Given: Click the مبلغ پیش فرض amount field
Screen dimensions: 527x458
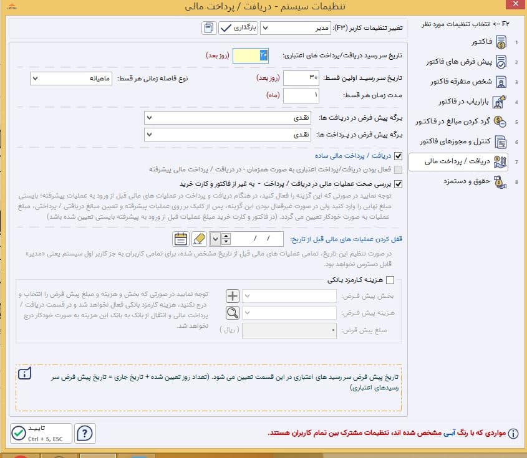Looking at the screenshot, I should click(289, 330).
